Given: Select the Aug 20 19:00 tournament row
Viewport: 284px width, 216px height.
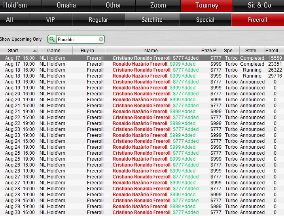Looking at the screenshot, I should (x=142, y=100).
